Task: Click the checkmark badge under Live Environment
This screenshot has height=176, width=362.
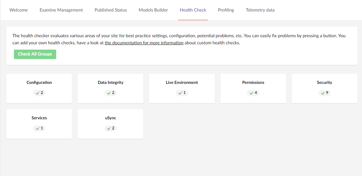Action: click(182, 93)
